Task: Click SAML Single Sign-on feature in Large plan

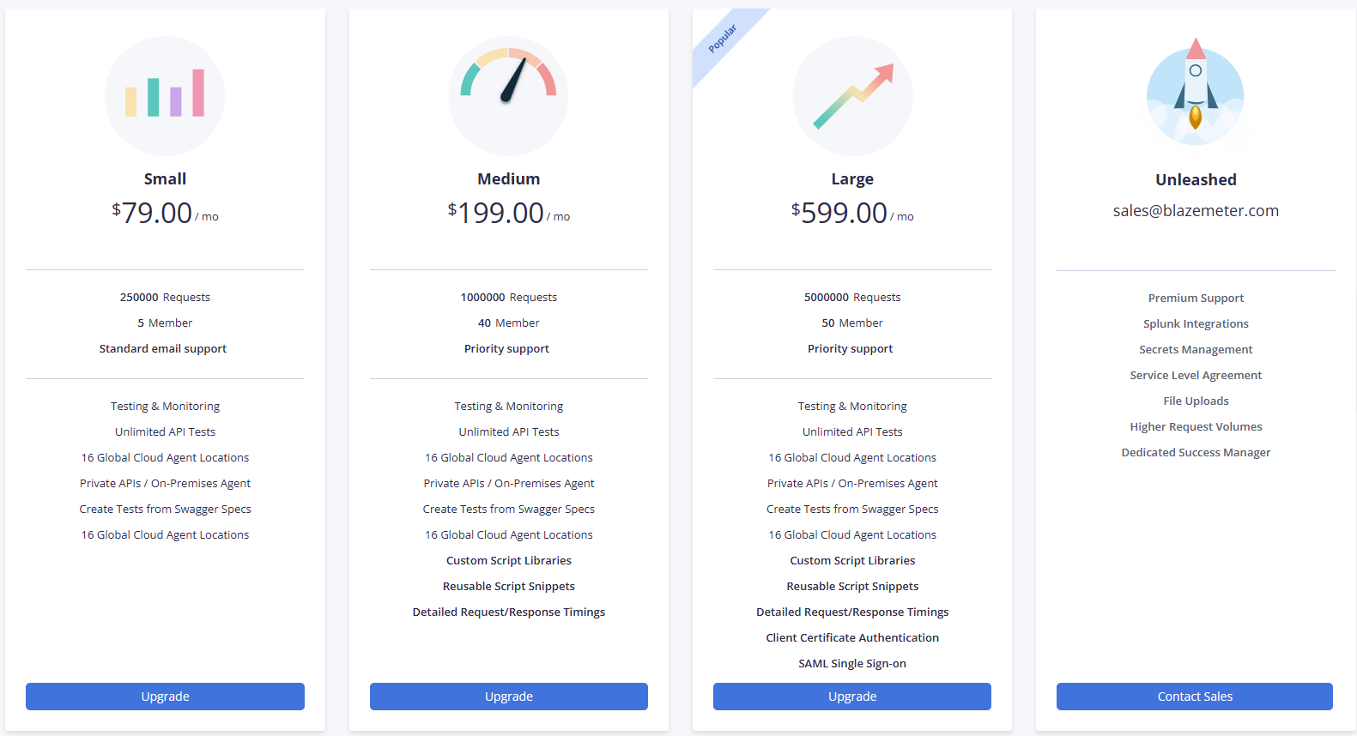Action: point(852,664)
